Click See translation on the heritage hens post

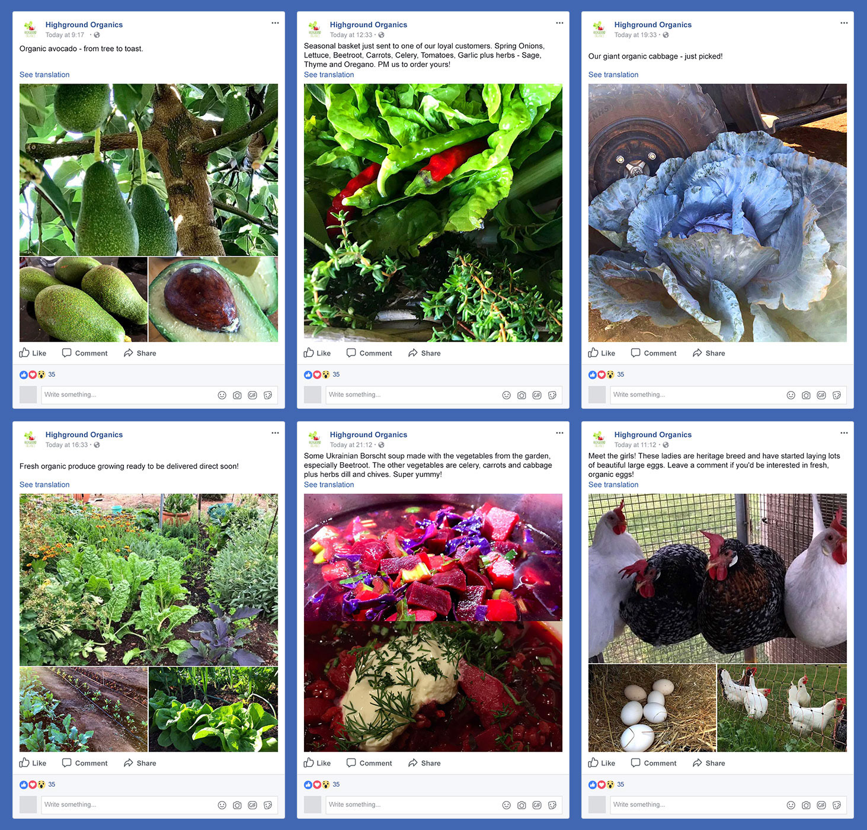point(613,485)
